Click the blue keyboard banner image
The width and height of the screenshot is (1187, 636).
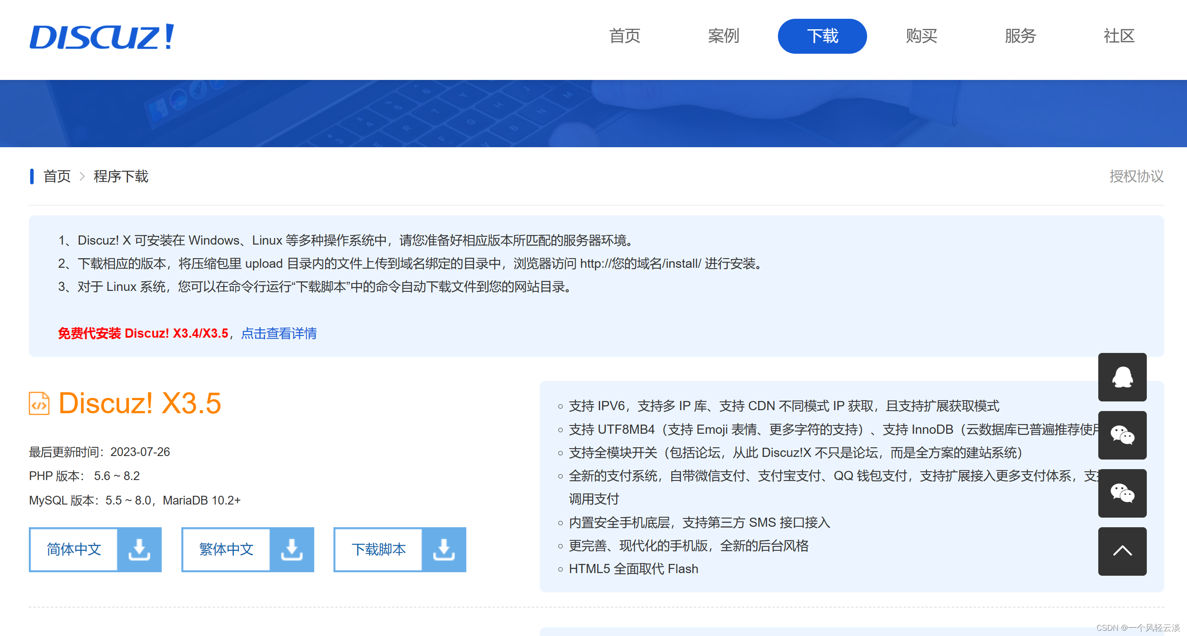point(593,114)
